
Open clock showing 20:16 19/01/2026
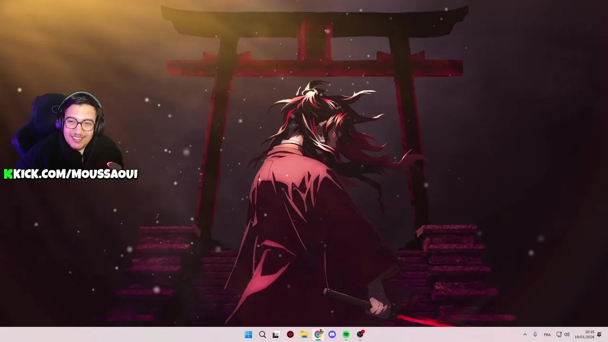pos(585,334)
